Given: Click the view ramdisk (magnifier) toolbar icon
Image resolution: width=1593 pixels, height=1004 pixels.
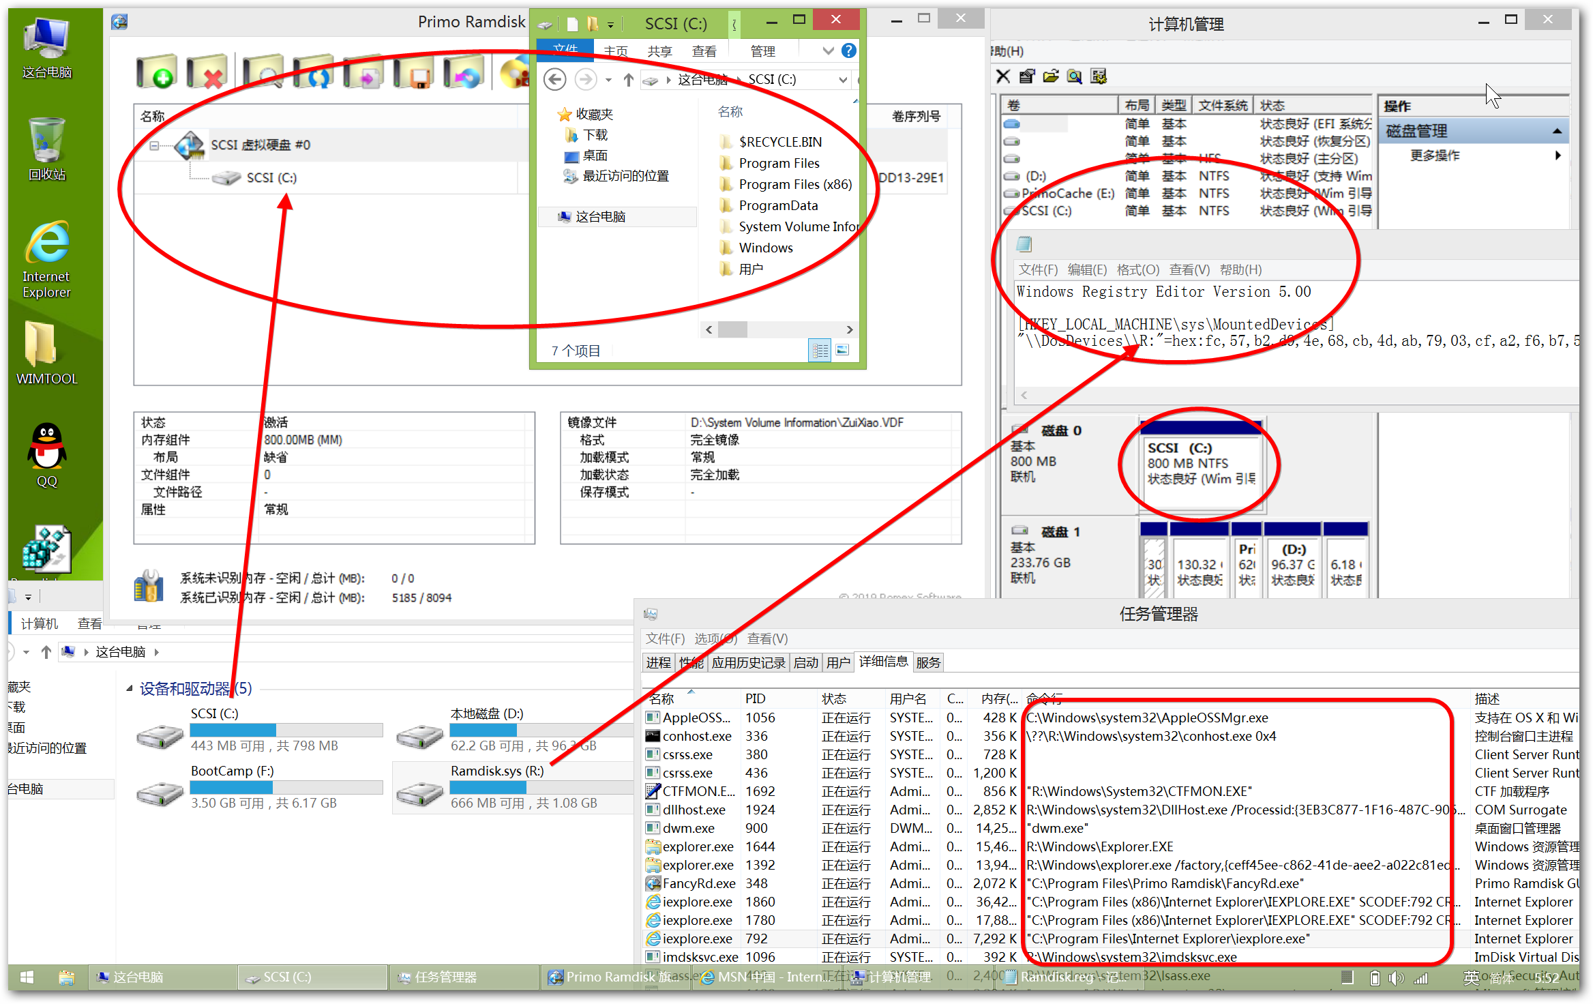Looking at the screenshot, I should coord(263,72).
